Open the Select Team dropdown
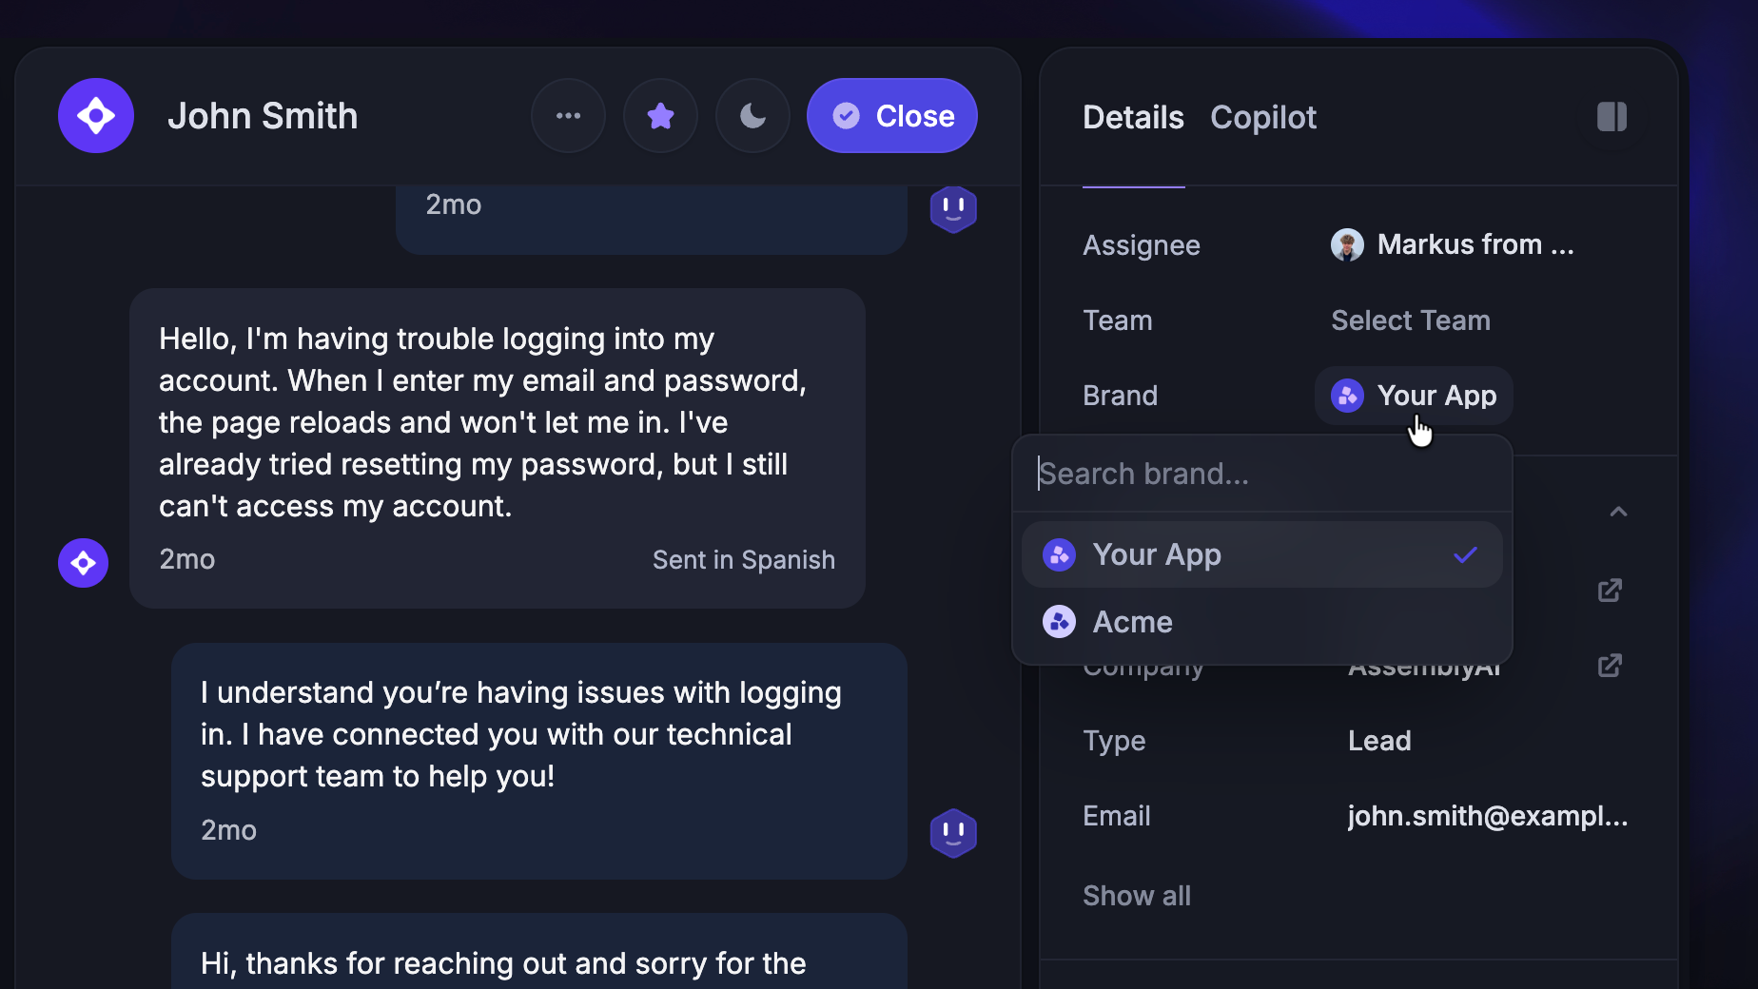Viewport: 1758px width, 989px height. (1410, 320)
